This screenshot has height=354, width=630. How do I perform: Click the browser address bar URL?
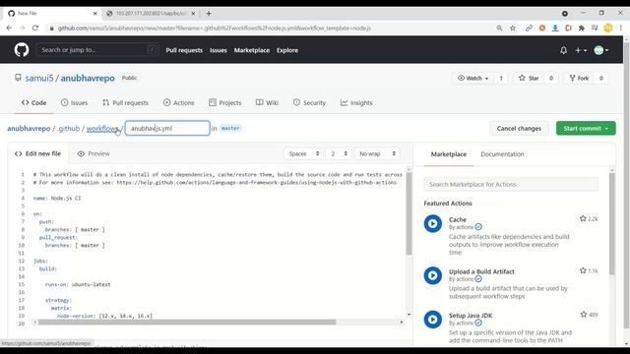215,29
